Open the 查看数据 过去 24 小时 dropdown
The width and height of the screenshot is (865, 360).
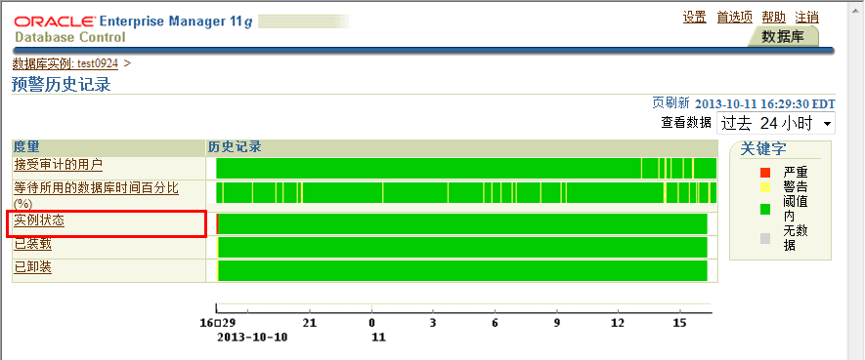(x=776, y=123)
